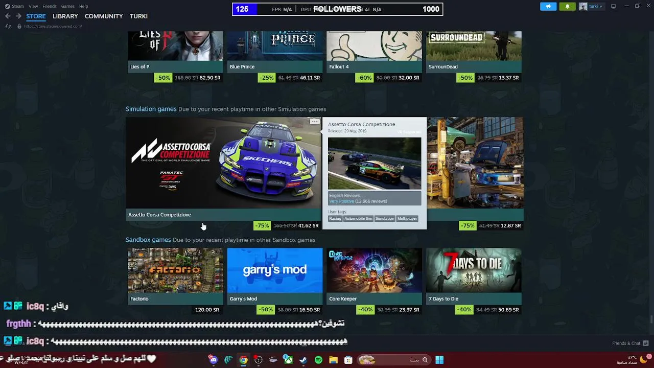Image resolution: width=654 pixels, height=368 pixels.
Task: Go back with the back arrow
Action: (8, 16)
